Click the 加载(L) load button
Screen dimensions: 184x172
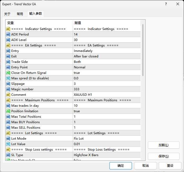(x=164, y=145)
